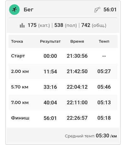This screenshot has width=126, height=145.
Task: Select the Финиш row label
Action: [20, 118]
